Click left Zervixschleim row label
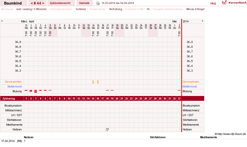The width and height of the screenshot is (247, 147). coord(13,82)
